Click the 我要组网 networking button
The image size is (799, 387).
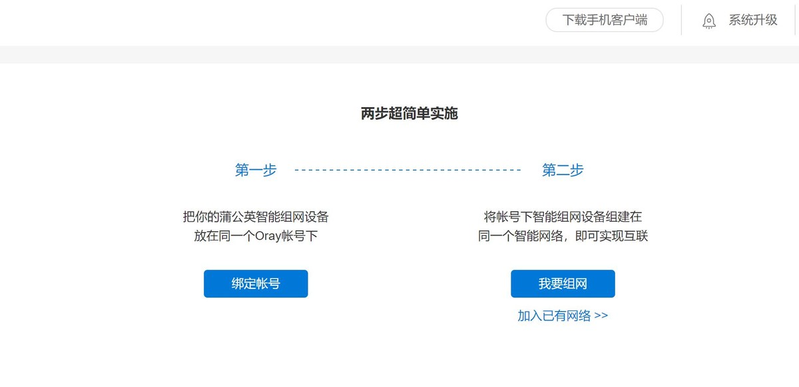click(563, 283)
